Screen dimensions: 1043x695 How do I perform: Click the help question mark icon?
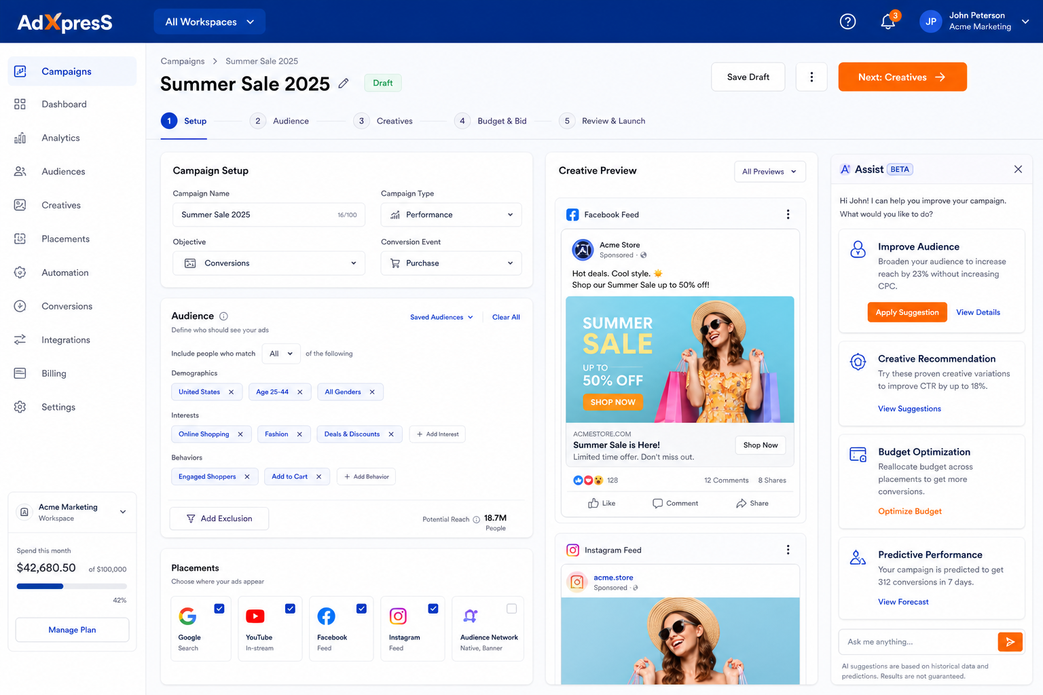click(x=847, y=22)
